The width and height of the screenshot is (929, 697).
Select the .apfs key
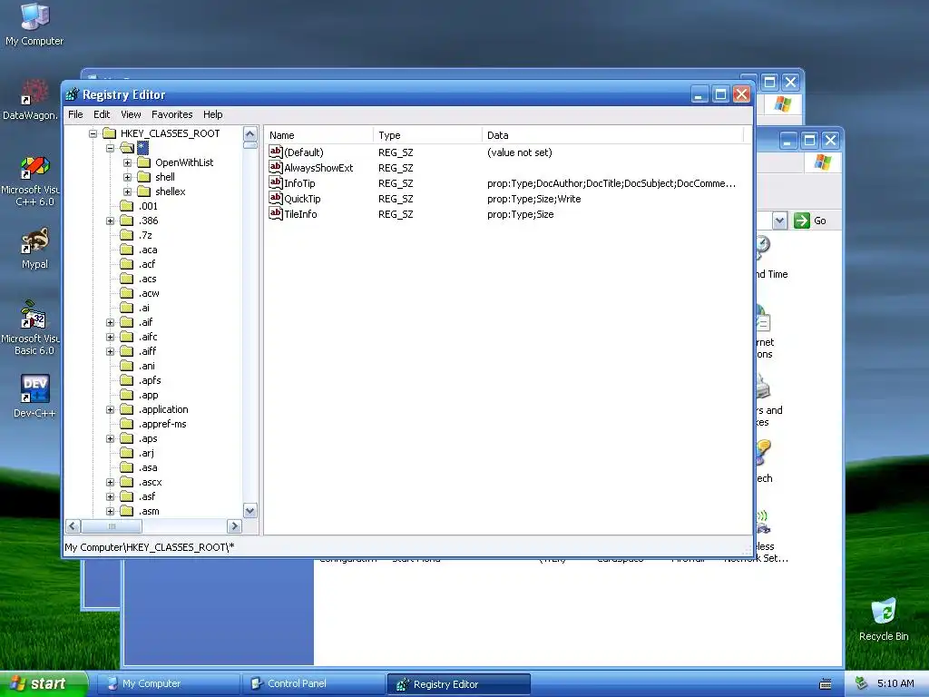tap(150, 380)
